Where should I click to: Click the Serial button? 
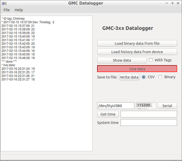[x=167, y=106]
